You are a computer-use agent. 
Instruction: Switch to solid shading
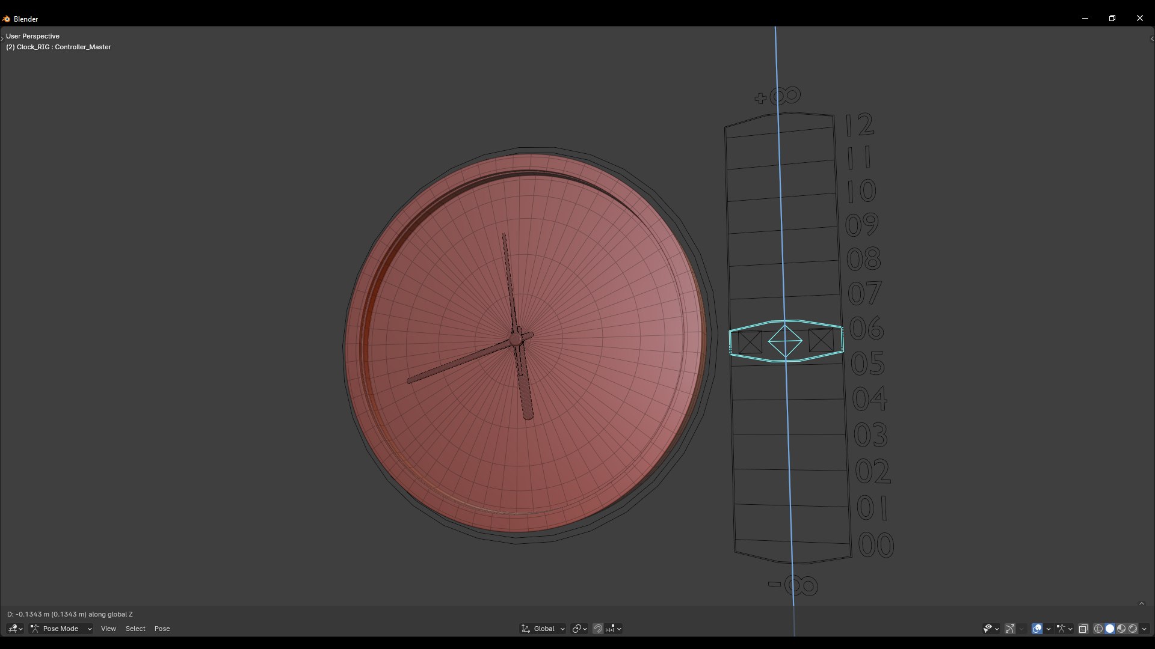(x=1110, y=629)
